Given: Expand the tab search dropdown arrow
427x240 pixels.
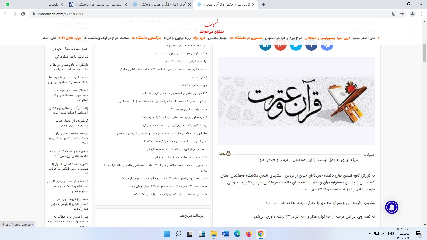Looking at the screenshot, I should [384, 4].
